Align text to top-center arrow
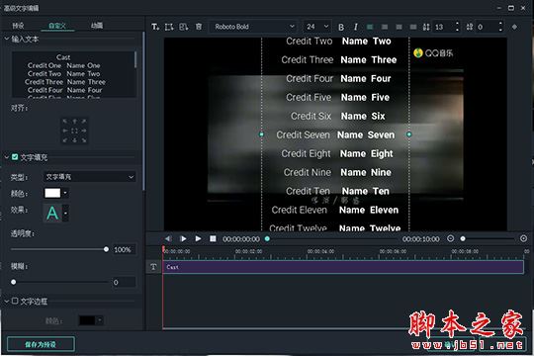 (74, 121)
